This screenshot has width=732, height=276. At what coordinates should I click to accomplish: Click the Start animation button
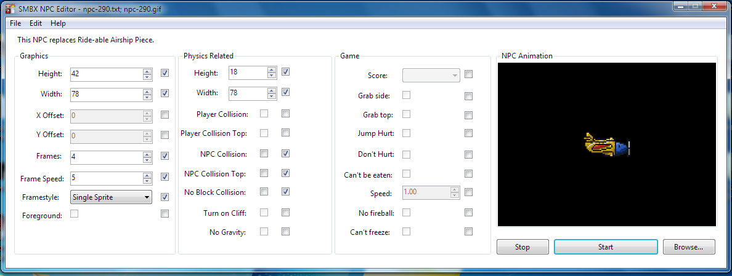606,246
